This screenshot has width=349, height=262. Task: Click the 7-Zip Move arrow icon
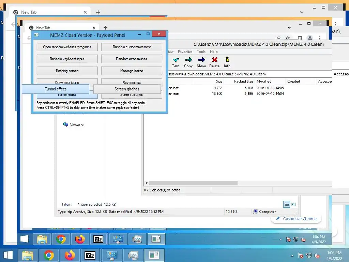click(x=201, y=60)
